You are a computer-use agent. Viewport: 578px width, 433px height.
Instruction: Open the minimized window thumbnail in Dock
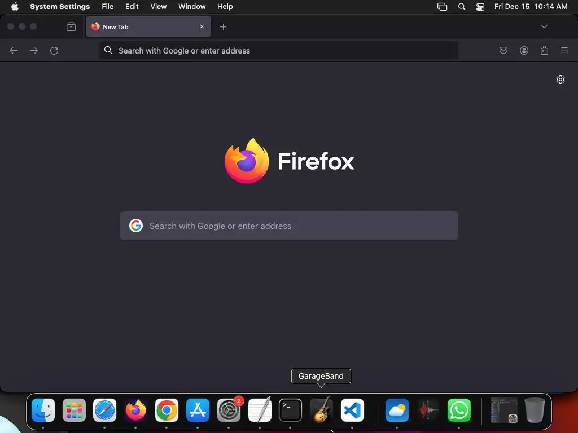(x=504, y=410)
